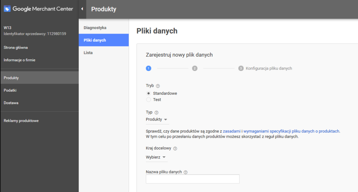Click help icon beside Kraj docelowy
The height and width of the screenshot is (192, 358).
tap(175, 149)
